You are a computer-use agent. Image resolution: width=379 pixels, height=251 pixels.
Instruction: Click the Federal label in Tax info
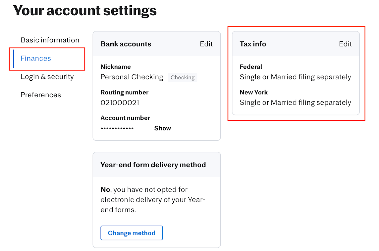click(x=251, y=67)
